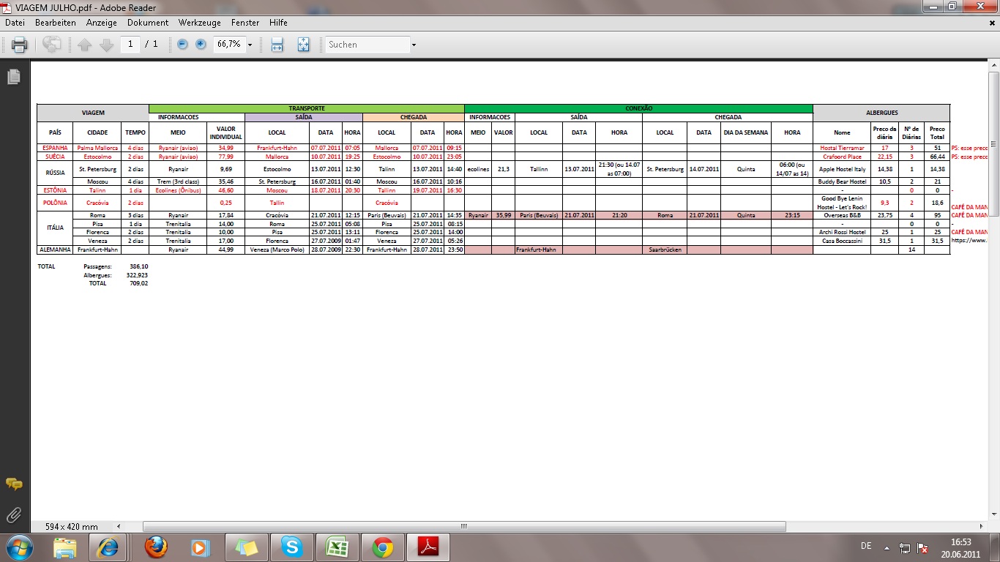Open the Werkzeuge menu
Image resolution: width=1000 pixels, height=562 pixels.
(199, 23)
